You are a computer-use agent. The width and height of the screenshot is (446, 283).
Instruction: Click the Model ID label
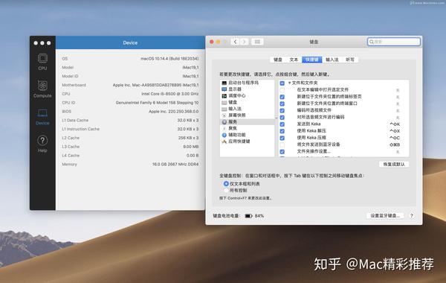pyautogui.click(x=70, y=77)
